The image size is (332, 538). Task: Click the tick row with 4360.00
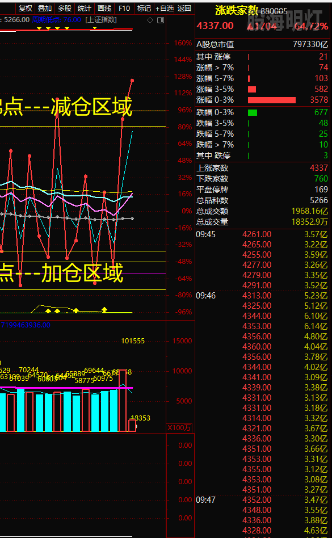(262, 347)
